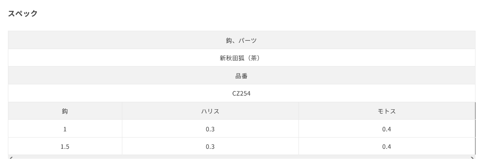Viewport: 478px width, 160px height.
Task: Select the 鈎、パーツ header cell
Action: pos(241,40)
